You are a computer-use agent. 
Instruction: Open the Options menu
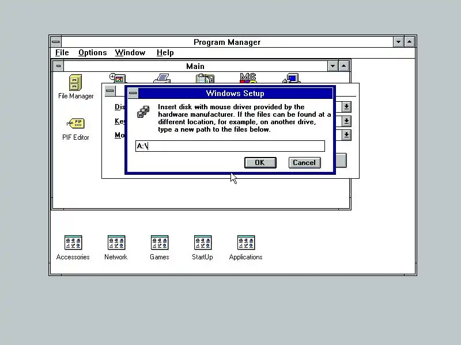point(93,53)
